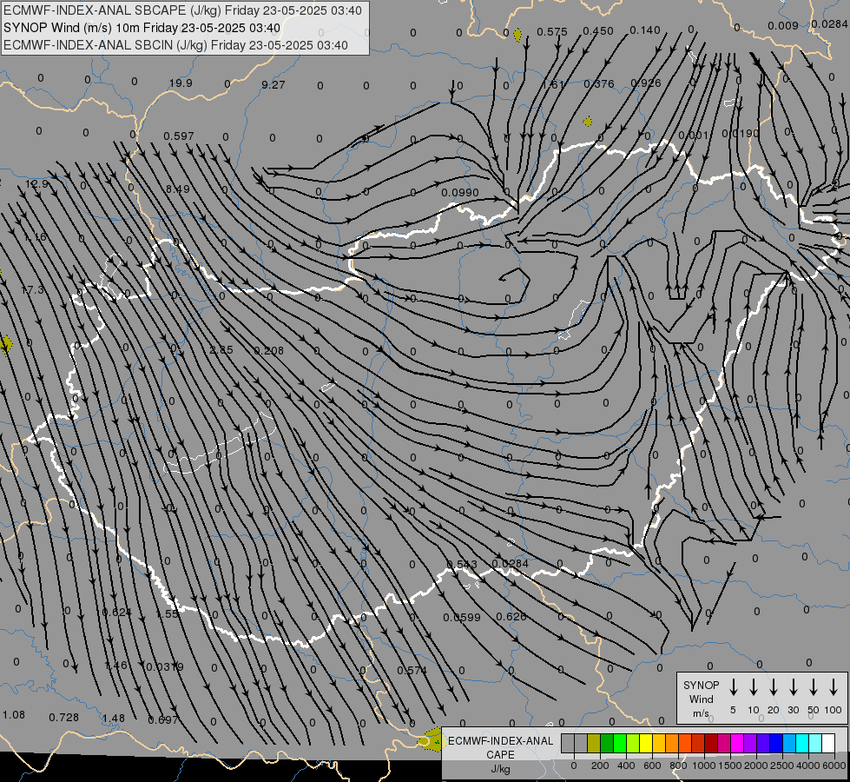
Task: Click the wind legend arrow for 20 m/s
Action: [x=773, y=687]
